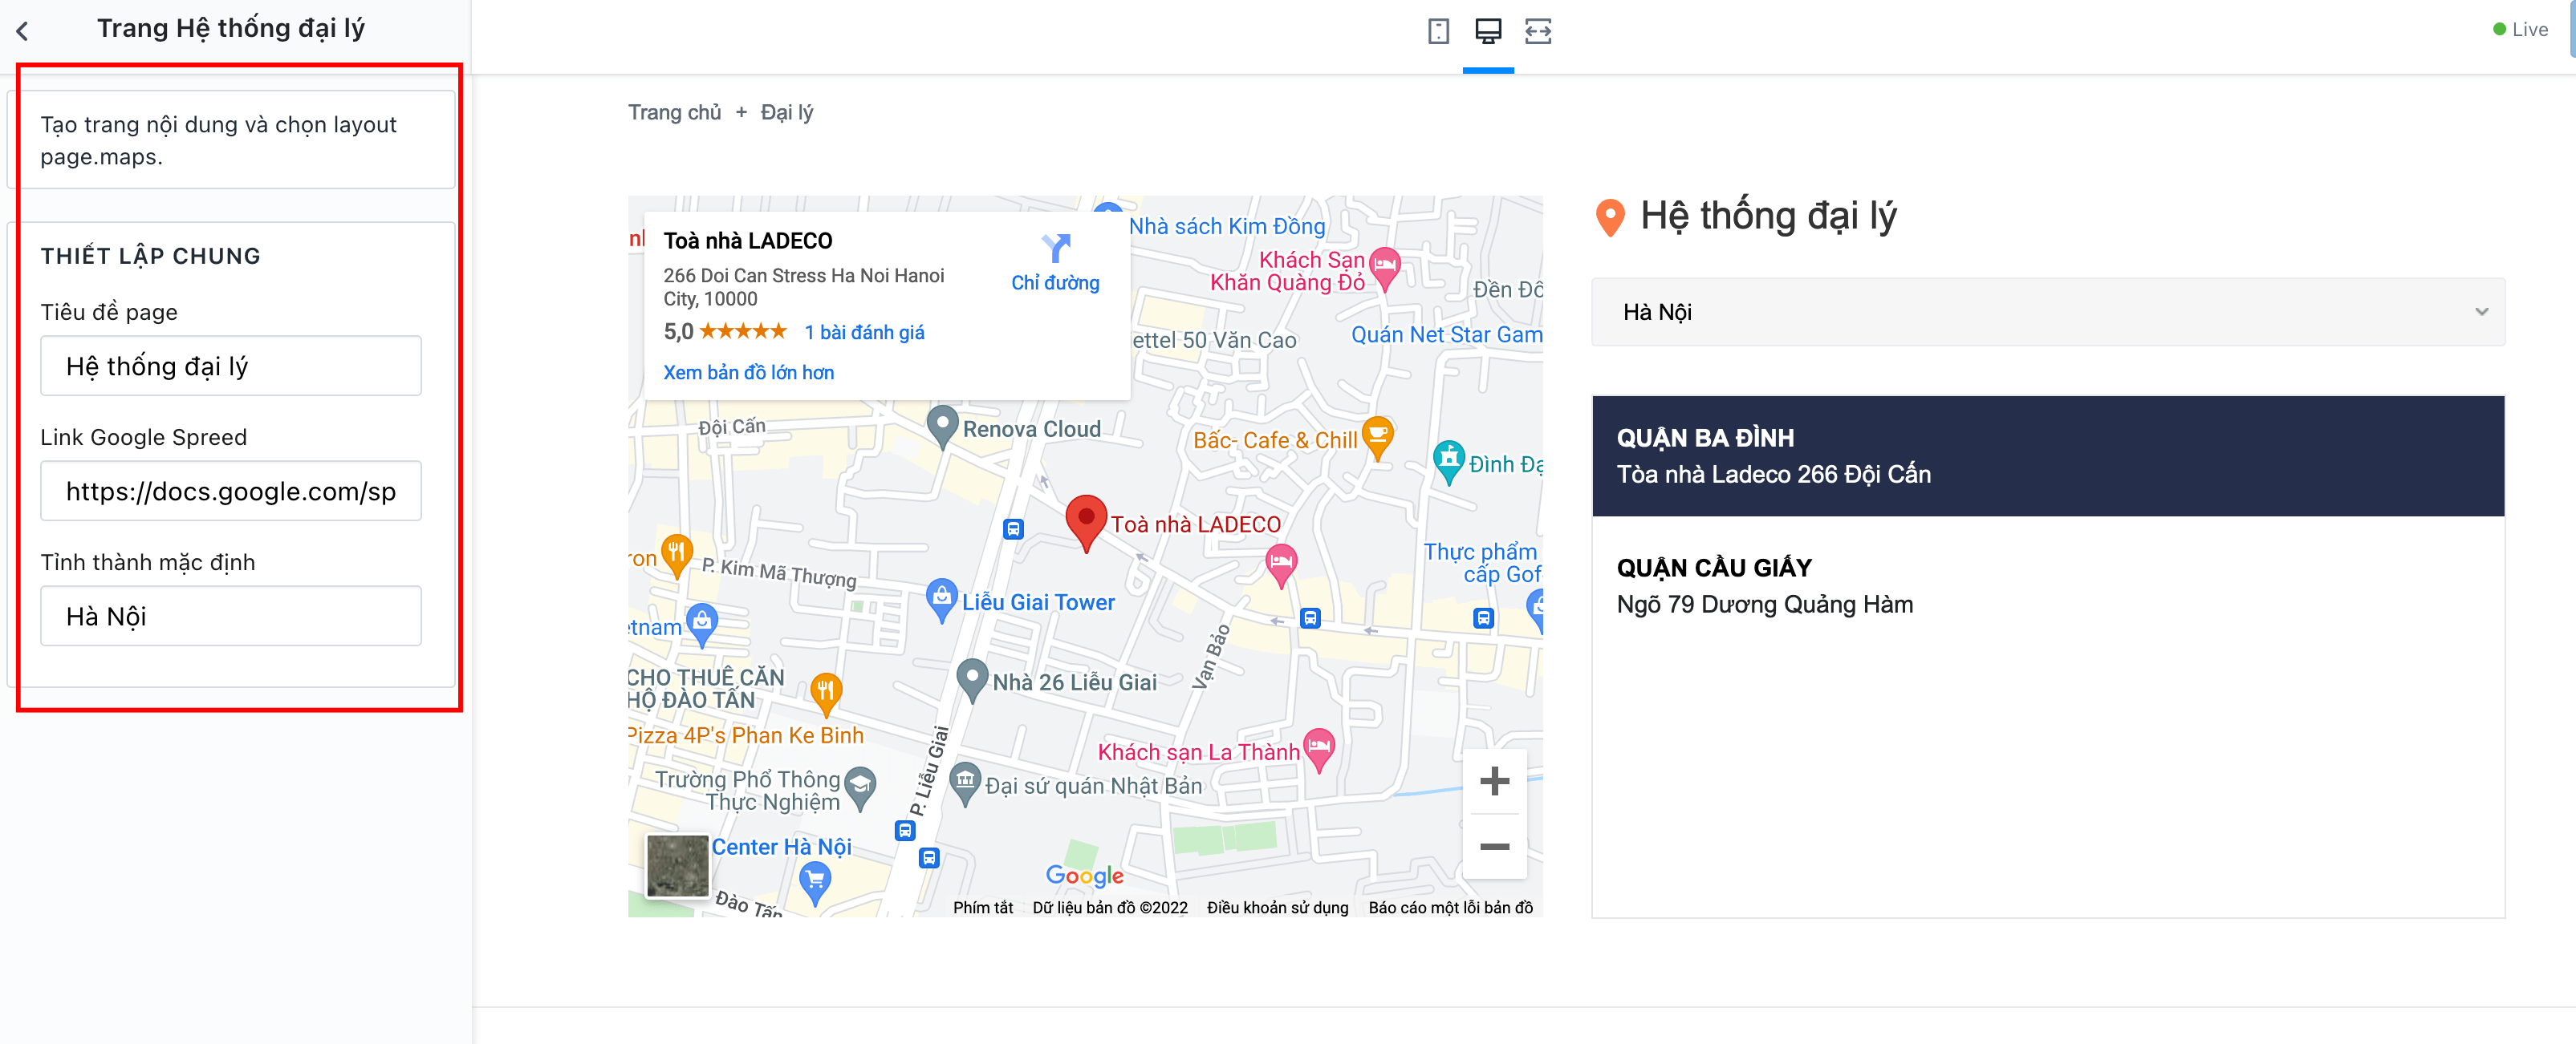
Task: Click Báo cáo một lỗi bản đồ link
Action: [1450, 907]
